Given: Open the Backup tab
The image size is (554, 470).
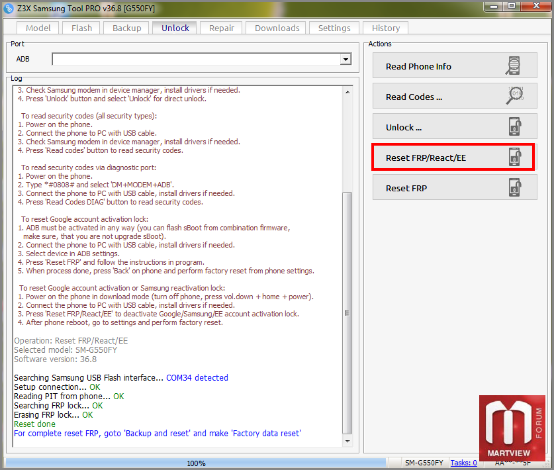Looking at the screenshot, I should (x=126, y=28).
